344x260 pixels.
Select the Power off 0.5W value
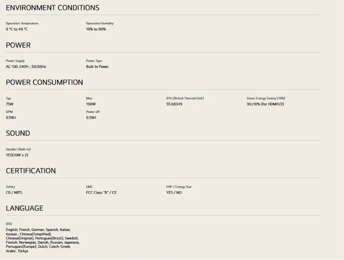[91, 118]
